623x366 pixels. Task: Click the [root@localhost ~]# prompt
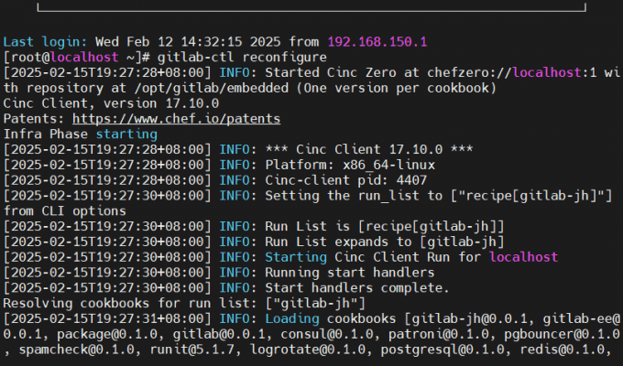pos(77,57)
